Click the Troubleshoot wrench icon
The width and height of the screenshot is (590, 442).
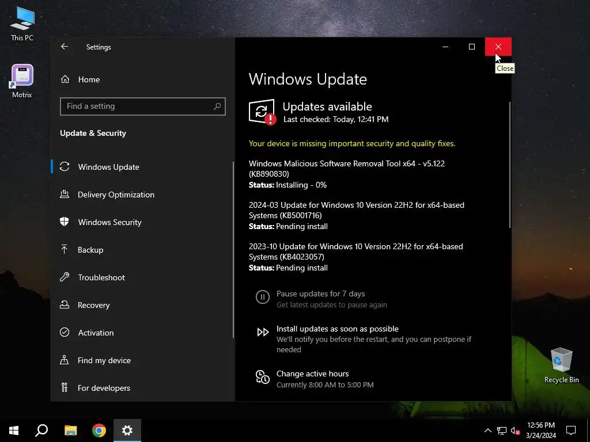[x=65, y=277]
